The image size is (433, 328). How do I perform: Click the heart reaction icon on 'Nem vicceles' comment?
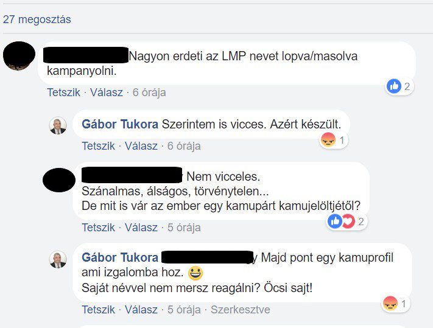(x=348, y=222)
